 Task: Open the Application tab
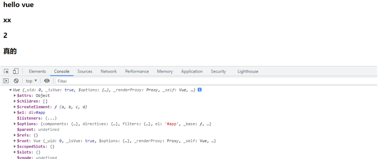tap(192, 71)
